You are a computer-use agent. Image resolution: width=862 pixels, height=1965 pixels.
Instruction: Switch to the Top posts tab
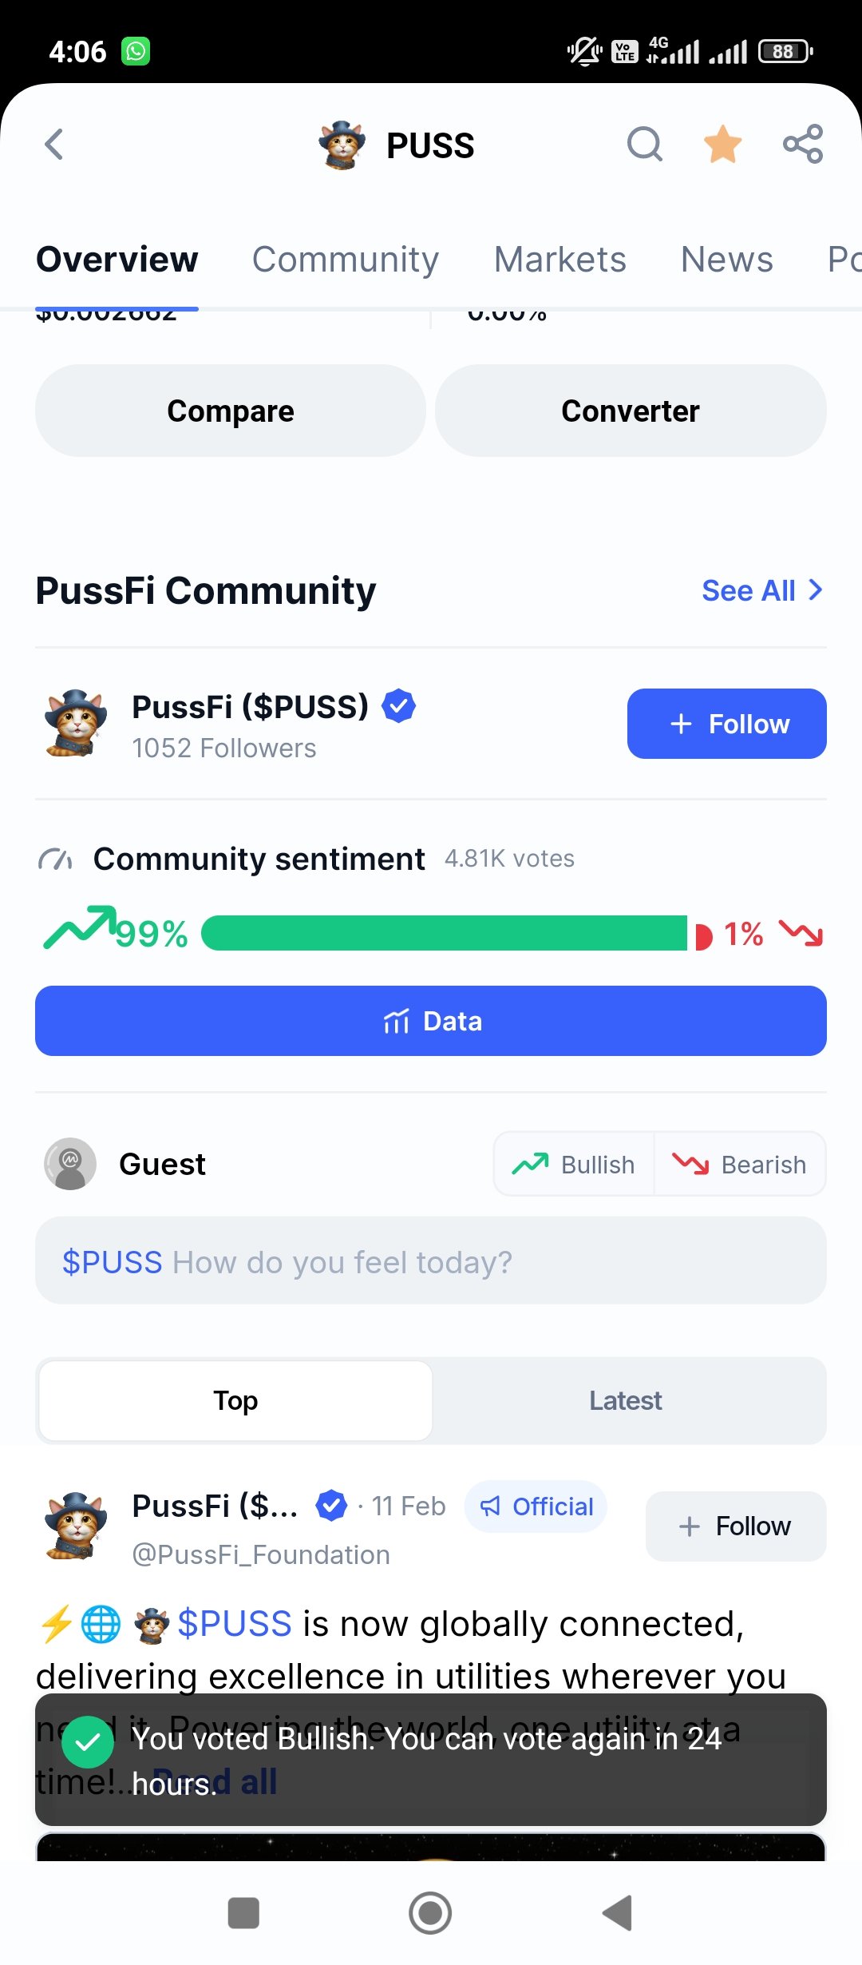235,1400
